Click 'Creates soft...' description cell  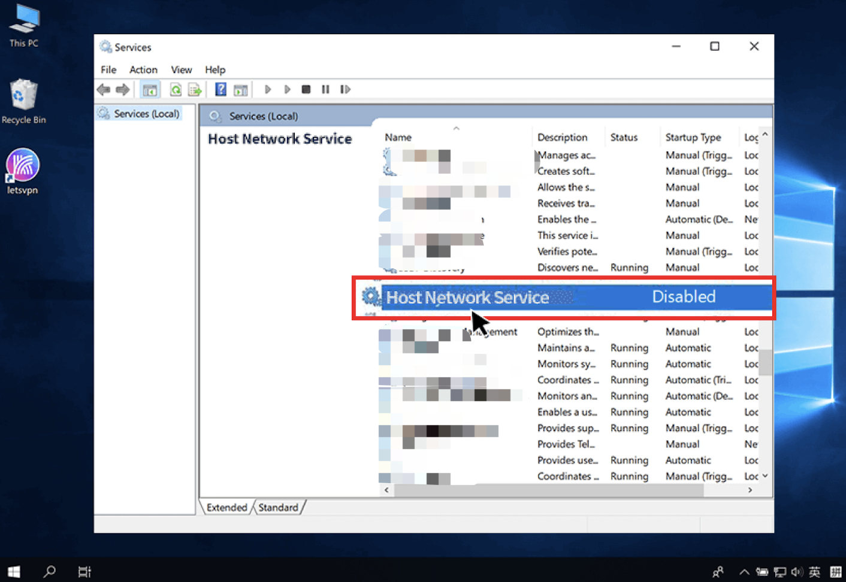(x=566, y=171)
